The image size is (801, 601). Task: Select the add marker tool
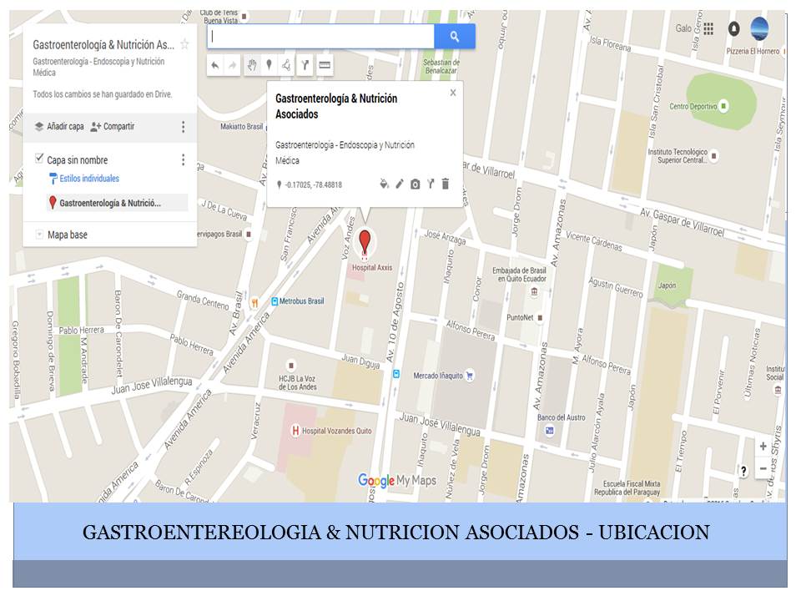[x=270, y=65]
